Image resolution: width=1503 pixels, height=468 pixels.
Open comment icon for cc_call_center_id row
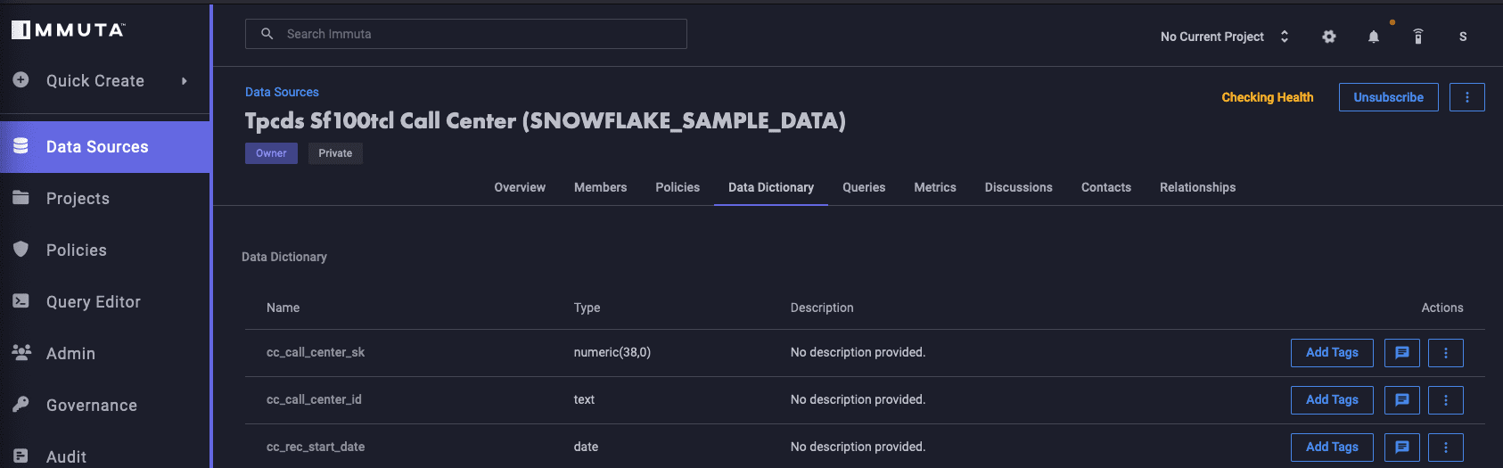click(x=1401, y=400)
